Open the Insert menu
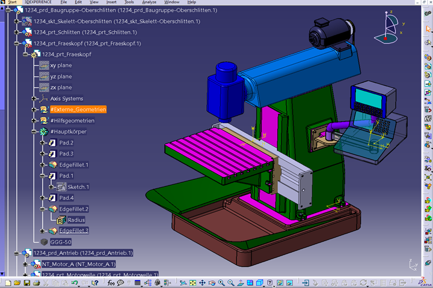 point(111,2)
